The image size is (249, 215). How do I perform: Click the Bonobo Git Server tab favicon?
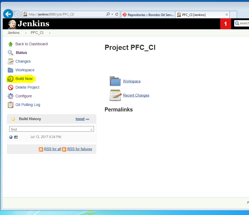(124, 15)
